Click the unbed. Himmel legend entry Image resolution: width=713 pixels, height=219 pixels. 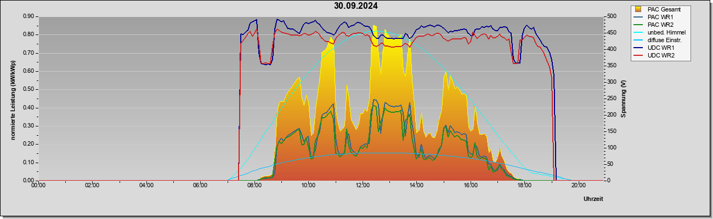[x=660, y=32]
